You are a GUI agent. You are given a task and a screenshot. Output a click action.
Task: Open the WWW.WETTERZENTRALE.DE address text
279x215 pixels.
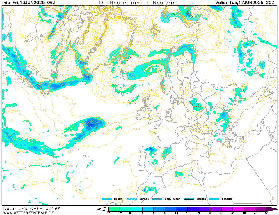pyautogui.click(x=29, y=213)
